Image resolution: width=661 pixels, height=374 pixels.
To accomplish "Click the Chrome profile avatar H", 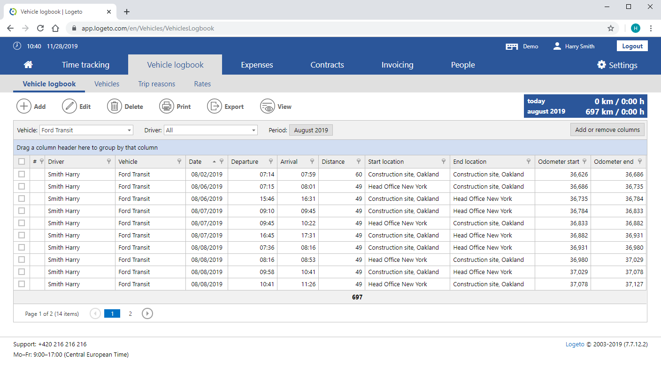I will 636,28.
